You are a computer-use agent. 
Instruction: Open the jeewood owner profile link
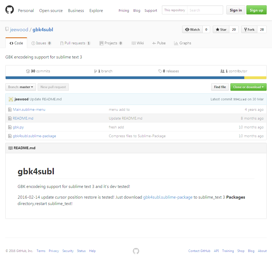tap(19, 30)
